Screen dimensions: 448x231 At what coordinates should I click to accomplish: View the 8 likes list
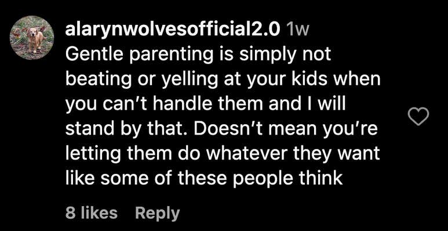pyautogui.click(x=92, y=213)
